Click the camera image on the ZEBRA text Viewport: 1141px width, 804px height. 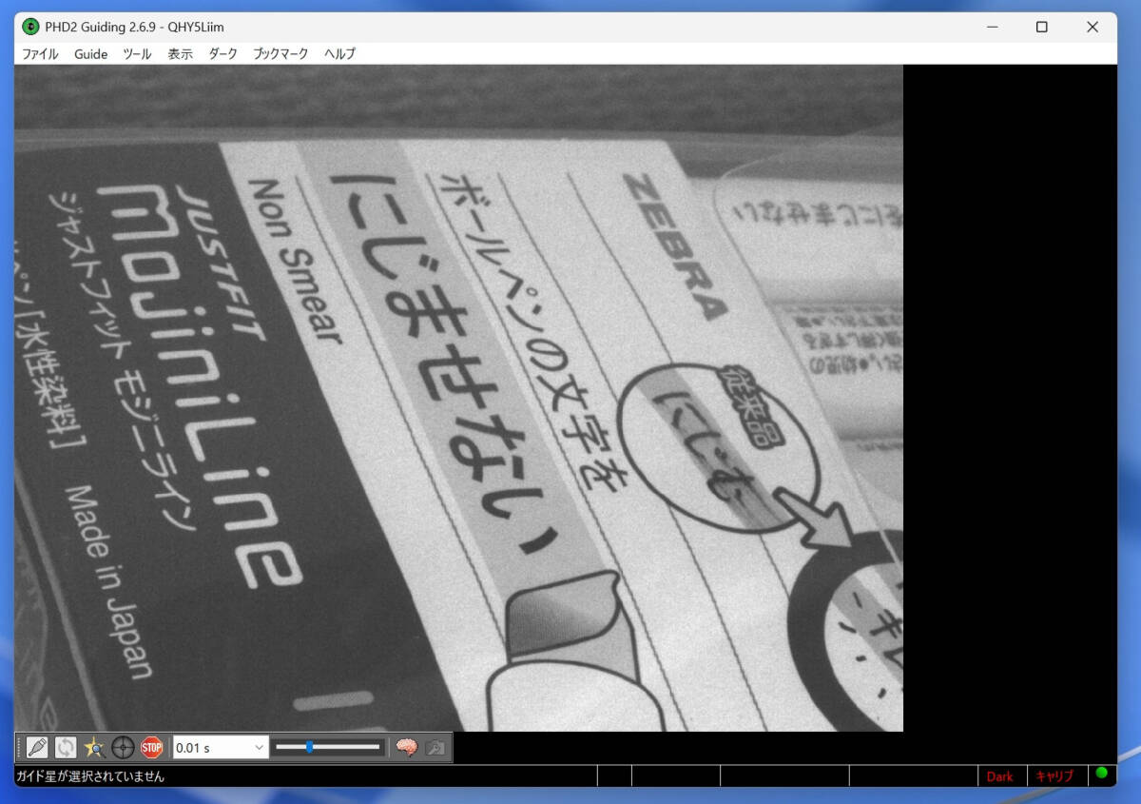pos(677,246)
